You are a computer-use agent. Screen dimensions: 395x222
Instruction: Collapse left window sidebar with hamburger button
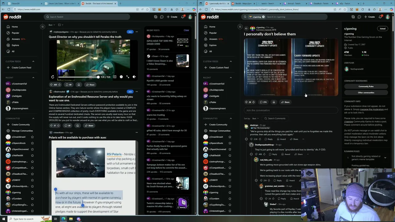(x=43, y=27)
